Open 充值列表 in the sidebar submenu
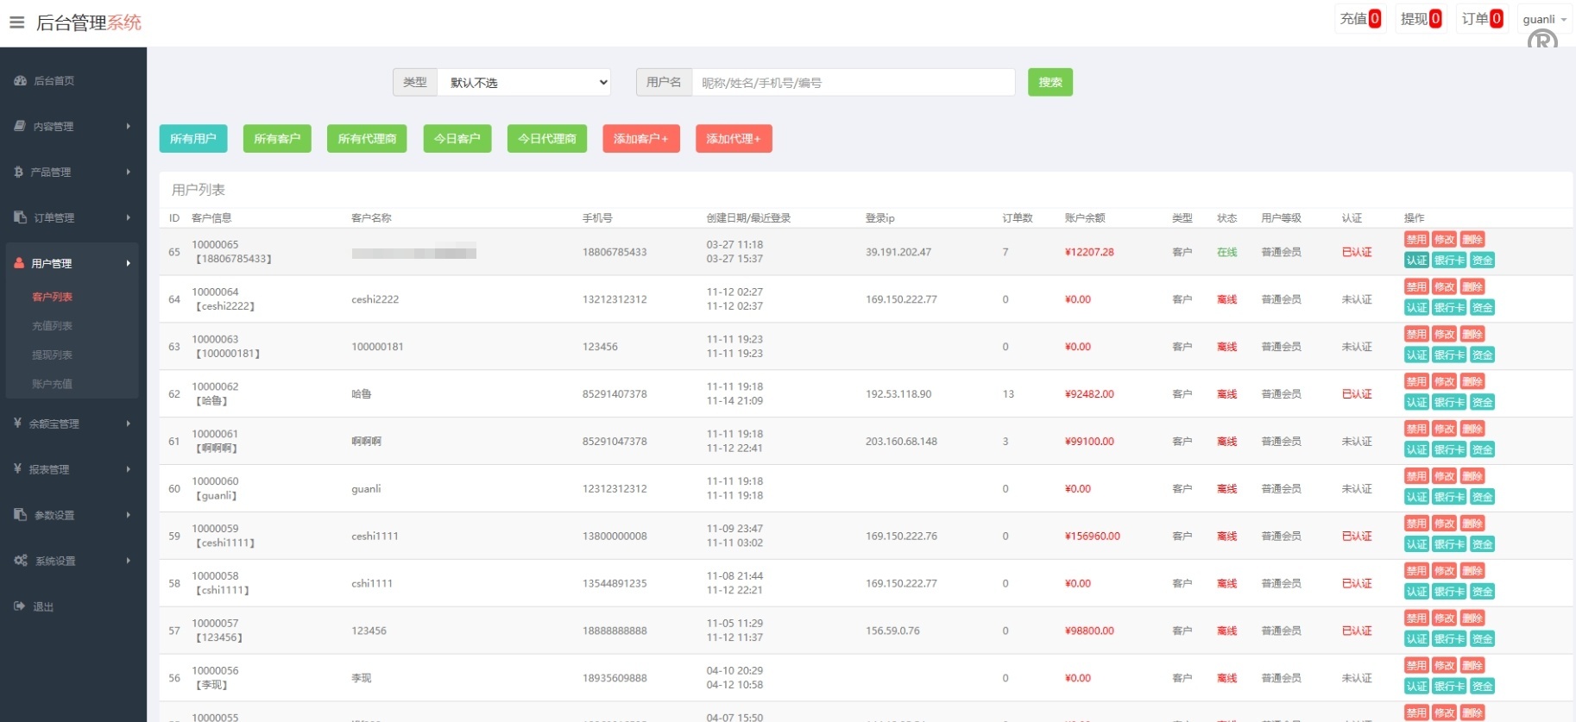Screen dimensions: 1576x722 [x=52, y=326]
